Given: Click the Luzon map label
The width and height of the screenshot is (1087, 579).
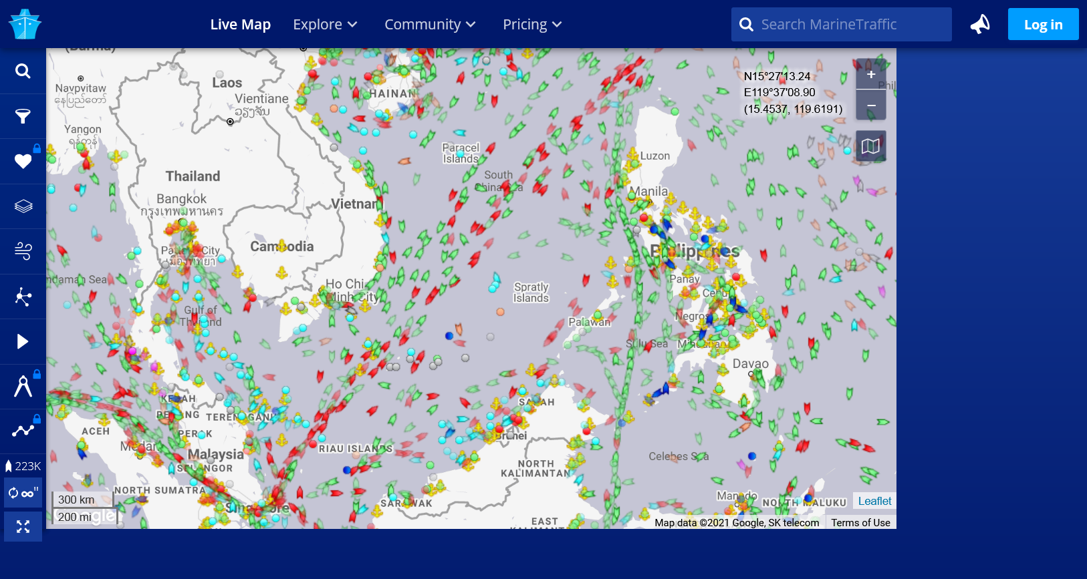Looking at the screenshot, I should click(x=654, y=156).
